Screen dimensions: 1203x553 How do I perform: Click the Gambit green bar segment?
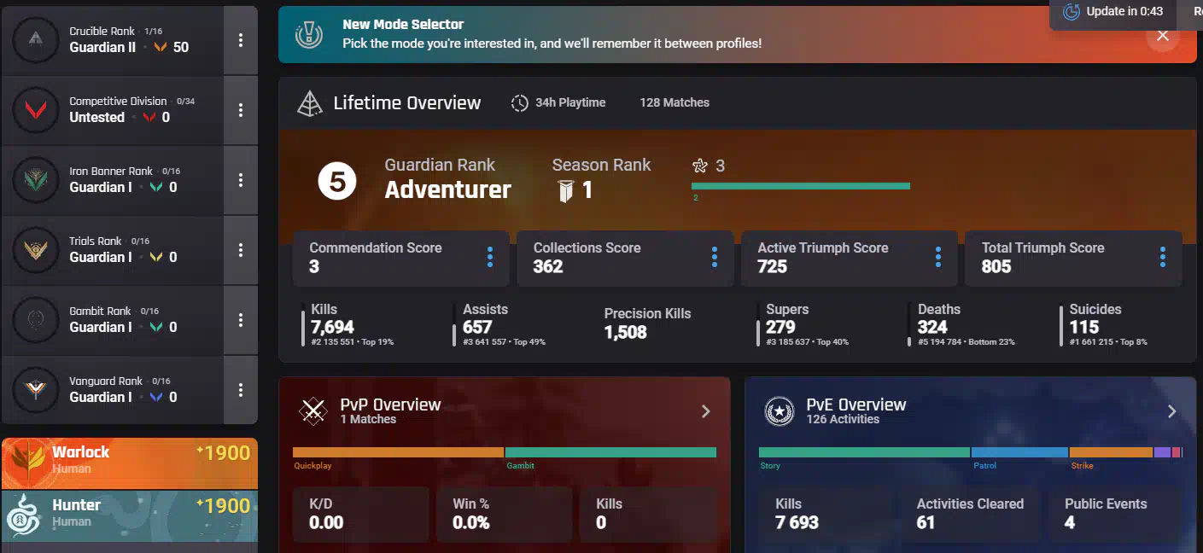point(610,452)
